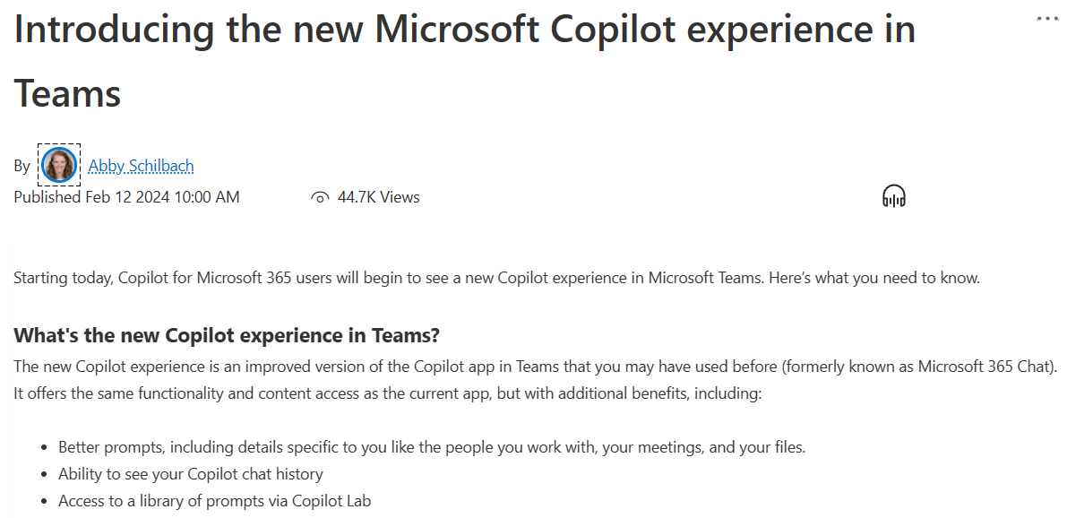
Task: Click the eye icon beside view count
Action: click(x=320, y=197)
